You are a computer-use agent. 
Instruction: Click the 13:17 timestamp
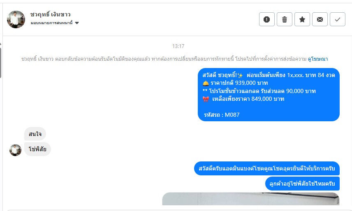(x=178, y=46)
